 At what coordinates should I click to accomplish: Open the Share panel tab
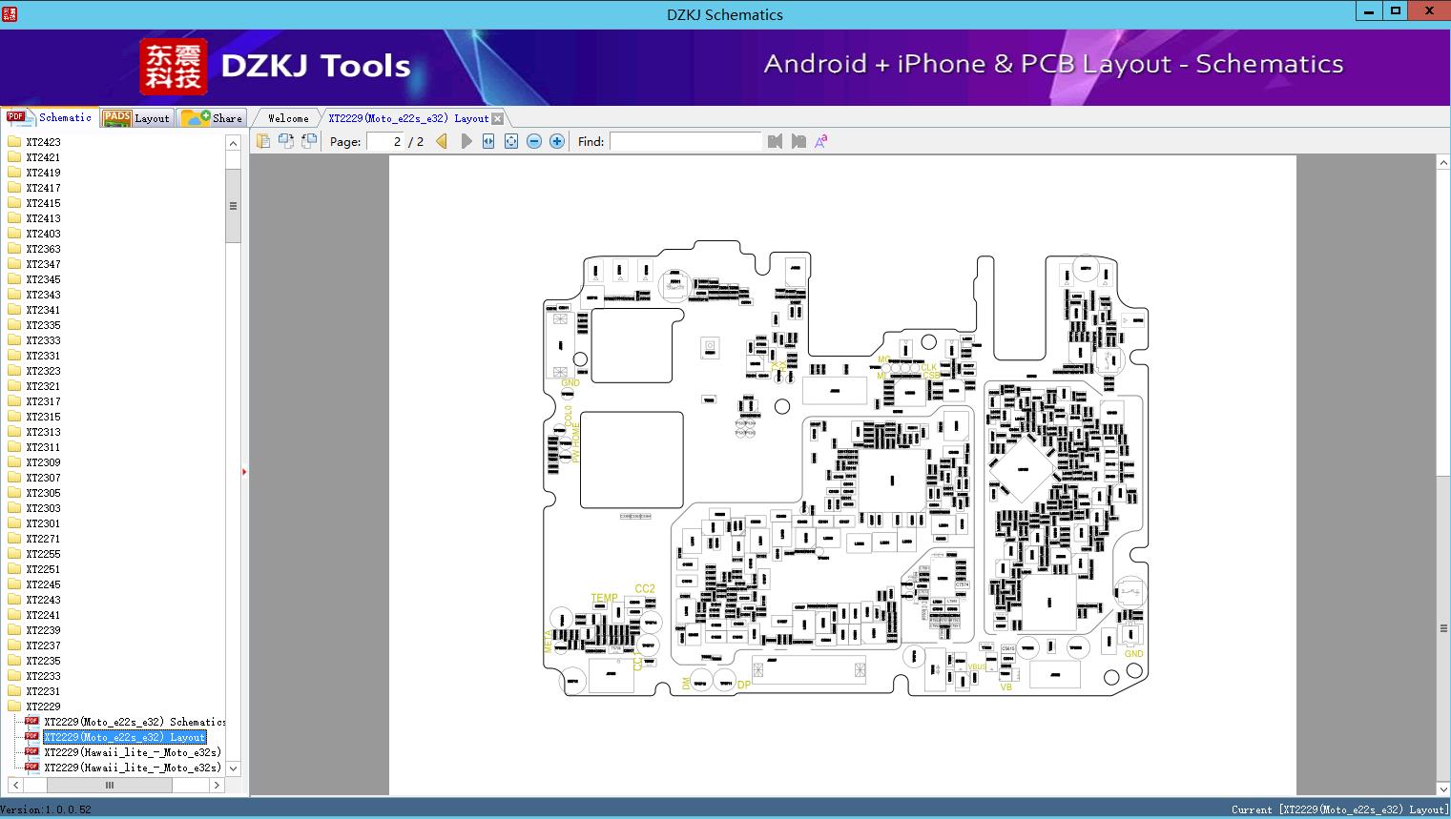[212, 117]
